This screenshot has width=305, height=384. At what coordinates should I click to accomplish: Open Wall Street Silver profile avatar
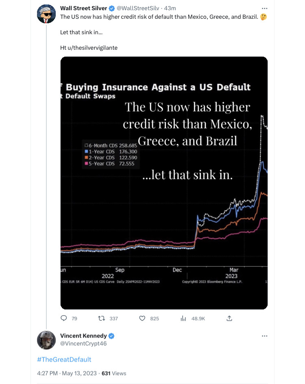coord(46,14)
